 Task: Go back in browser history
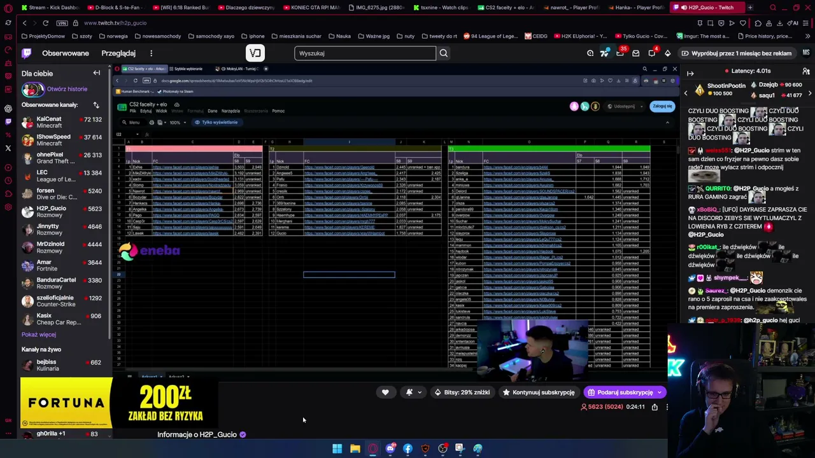click(24, 23)
